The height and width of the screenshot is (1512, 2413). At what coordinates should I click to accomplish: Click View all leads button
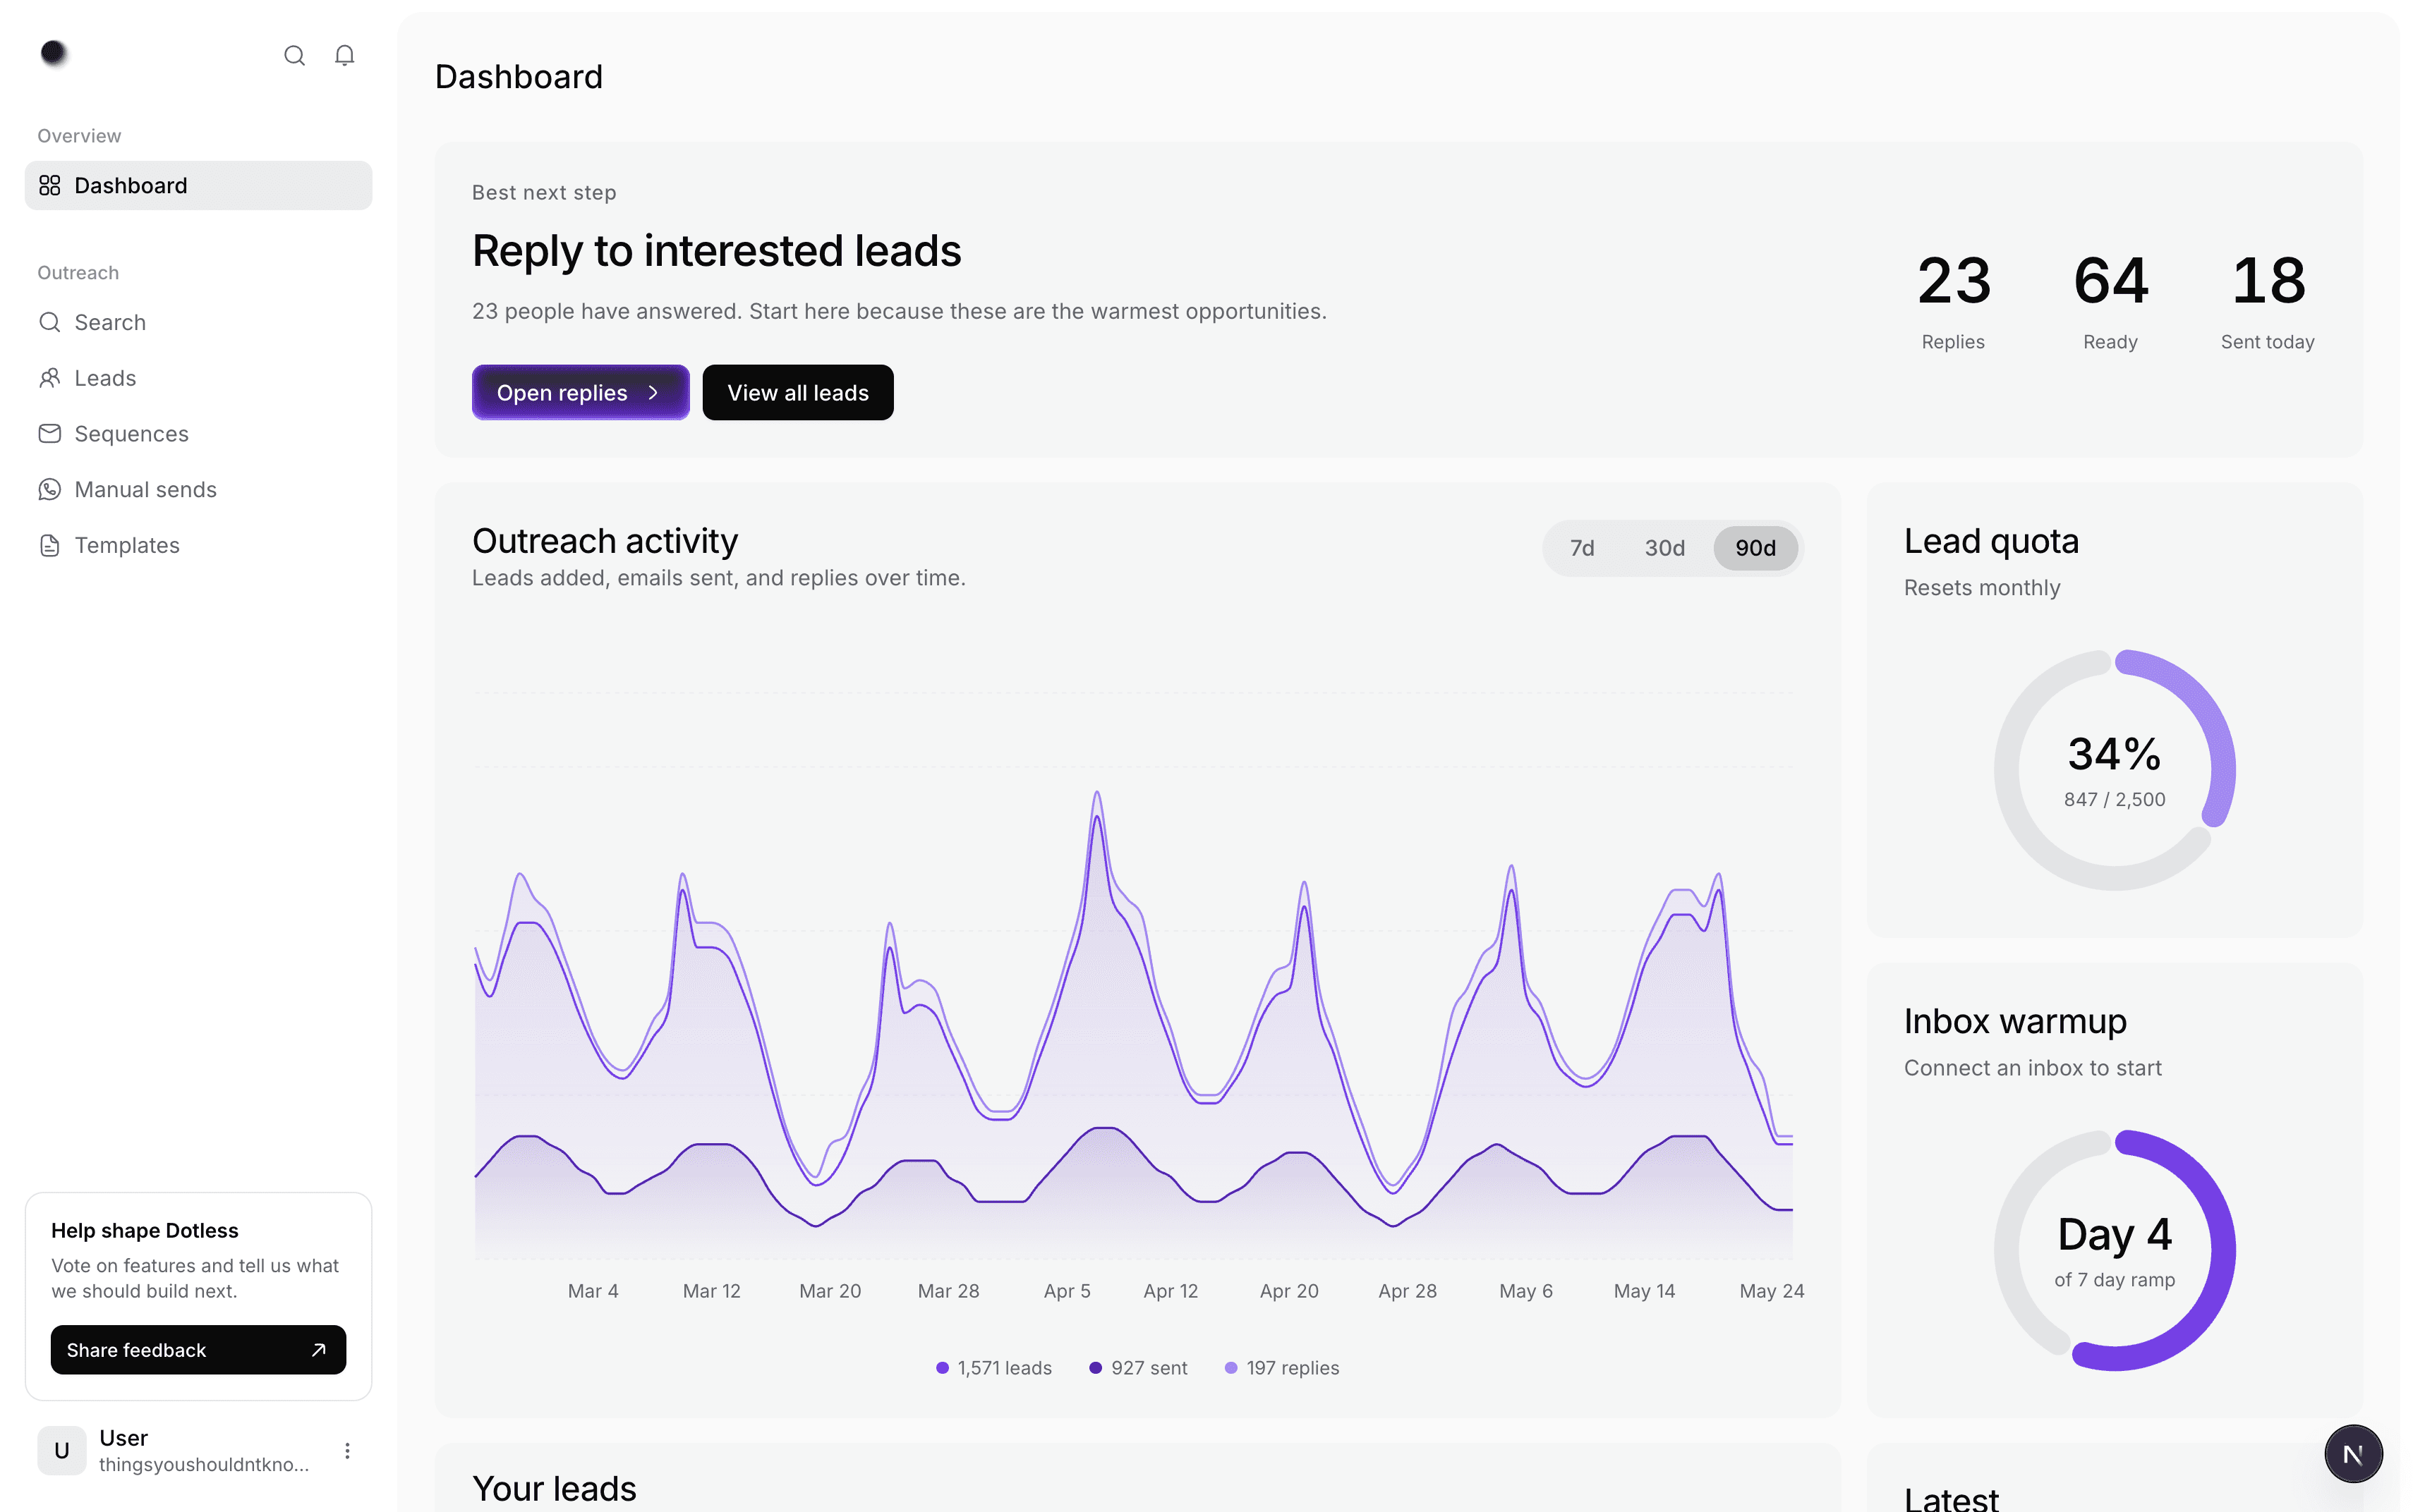pyautogui.click(x=797, y=393)
